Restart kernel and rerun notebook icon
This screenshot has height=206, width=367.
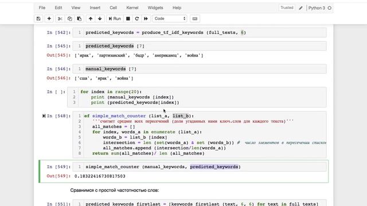pos(146,19)
